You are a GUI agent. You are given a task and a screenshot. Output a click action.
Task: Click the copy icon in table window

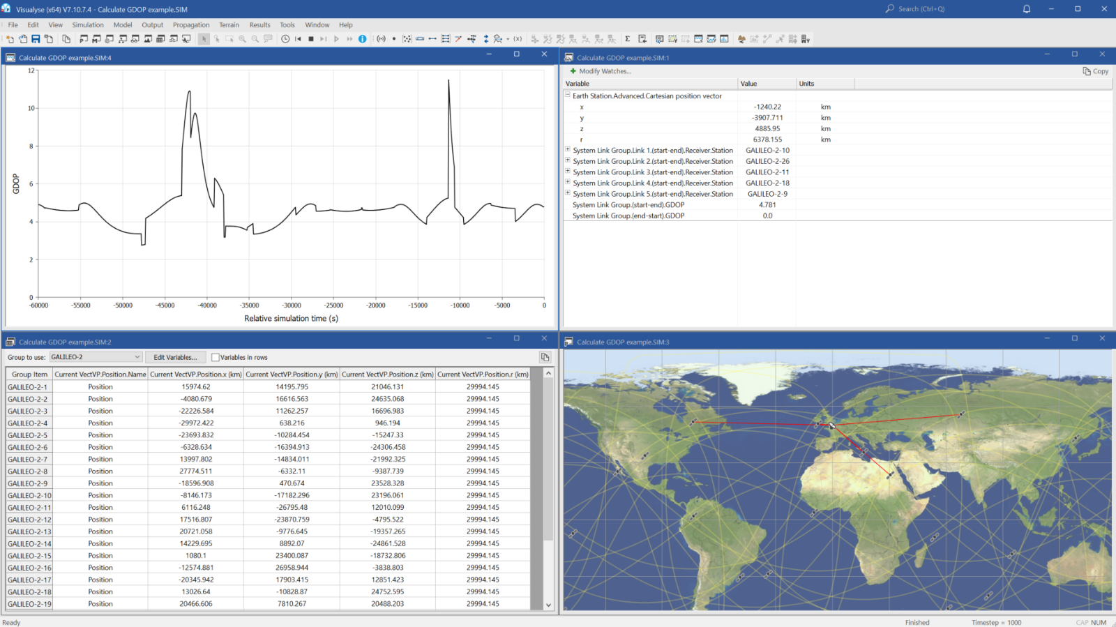tap(545, 357)
